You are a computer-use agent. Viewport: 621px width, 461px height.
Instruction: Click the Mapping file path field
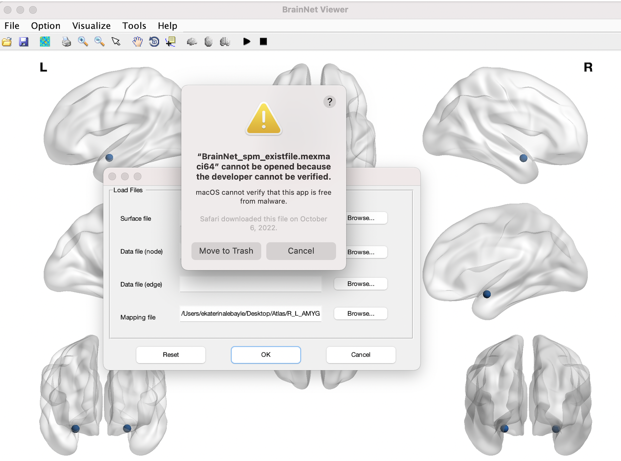pyautogui.click(x=250, y=314)
